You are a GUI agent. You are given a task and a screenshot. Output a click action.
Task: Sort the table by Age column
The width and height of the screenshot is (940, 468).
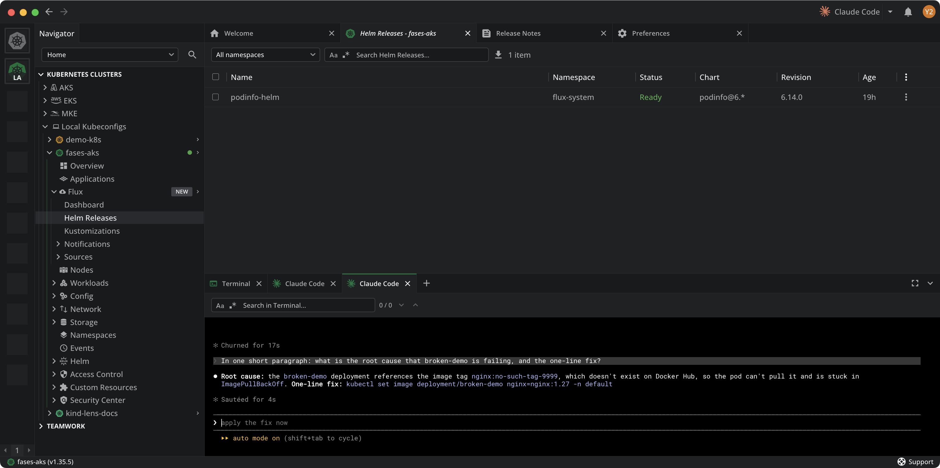click(869, 77)
